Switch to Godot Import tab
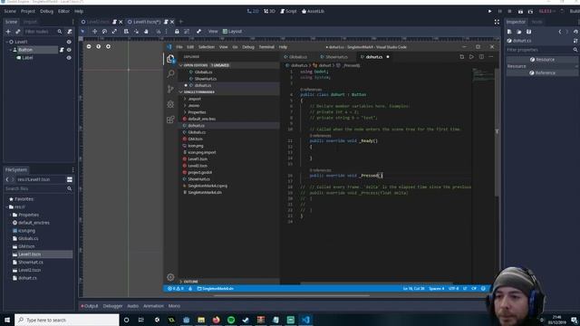The image size is (580, 326). (x=30, y=22)
